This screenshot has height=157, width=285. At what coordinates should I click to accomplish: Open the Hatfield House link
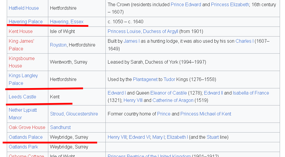tap(24, 8)
